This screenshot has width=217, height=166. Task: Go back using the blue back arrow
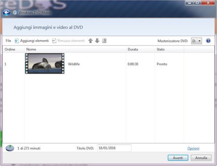click(x=6, y=12)
